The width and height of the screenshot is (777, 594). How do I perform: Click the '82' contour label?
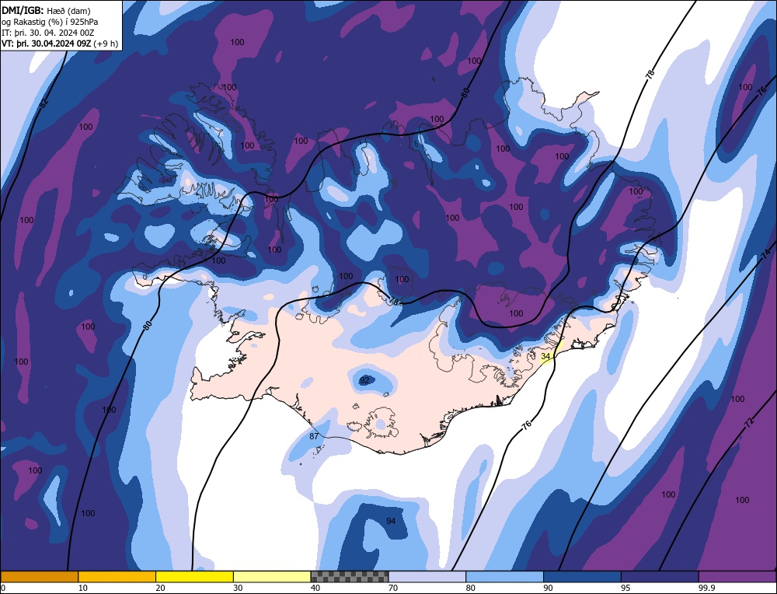(44, 103)
